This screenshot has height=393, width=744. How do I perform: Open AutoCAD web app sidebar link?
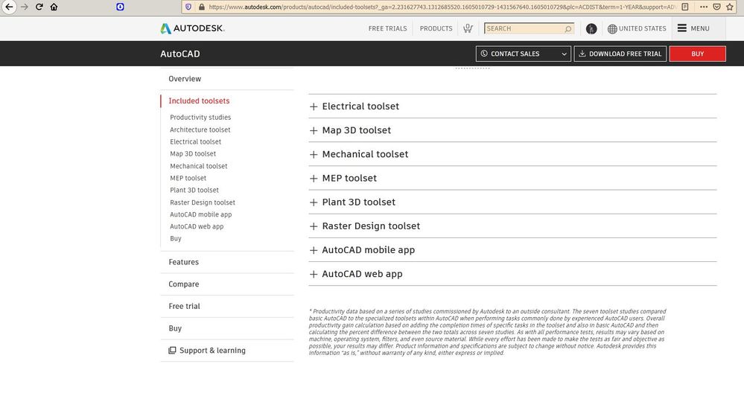pyautogui.click(x=197, y=226)
